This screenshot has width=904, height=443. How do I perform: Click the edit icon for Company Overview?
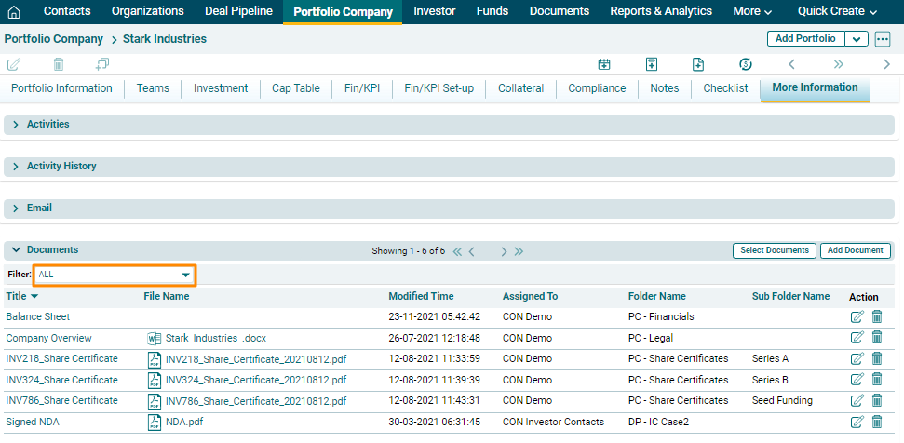857,338
